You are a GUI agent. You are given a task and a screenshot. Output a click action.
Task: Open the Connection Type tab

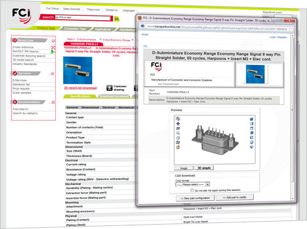point(75,29)
